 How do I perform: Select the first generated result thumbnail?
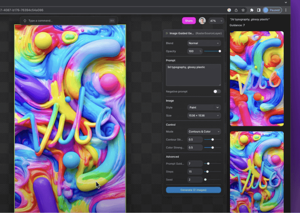point(257,79)
